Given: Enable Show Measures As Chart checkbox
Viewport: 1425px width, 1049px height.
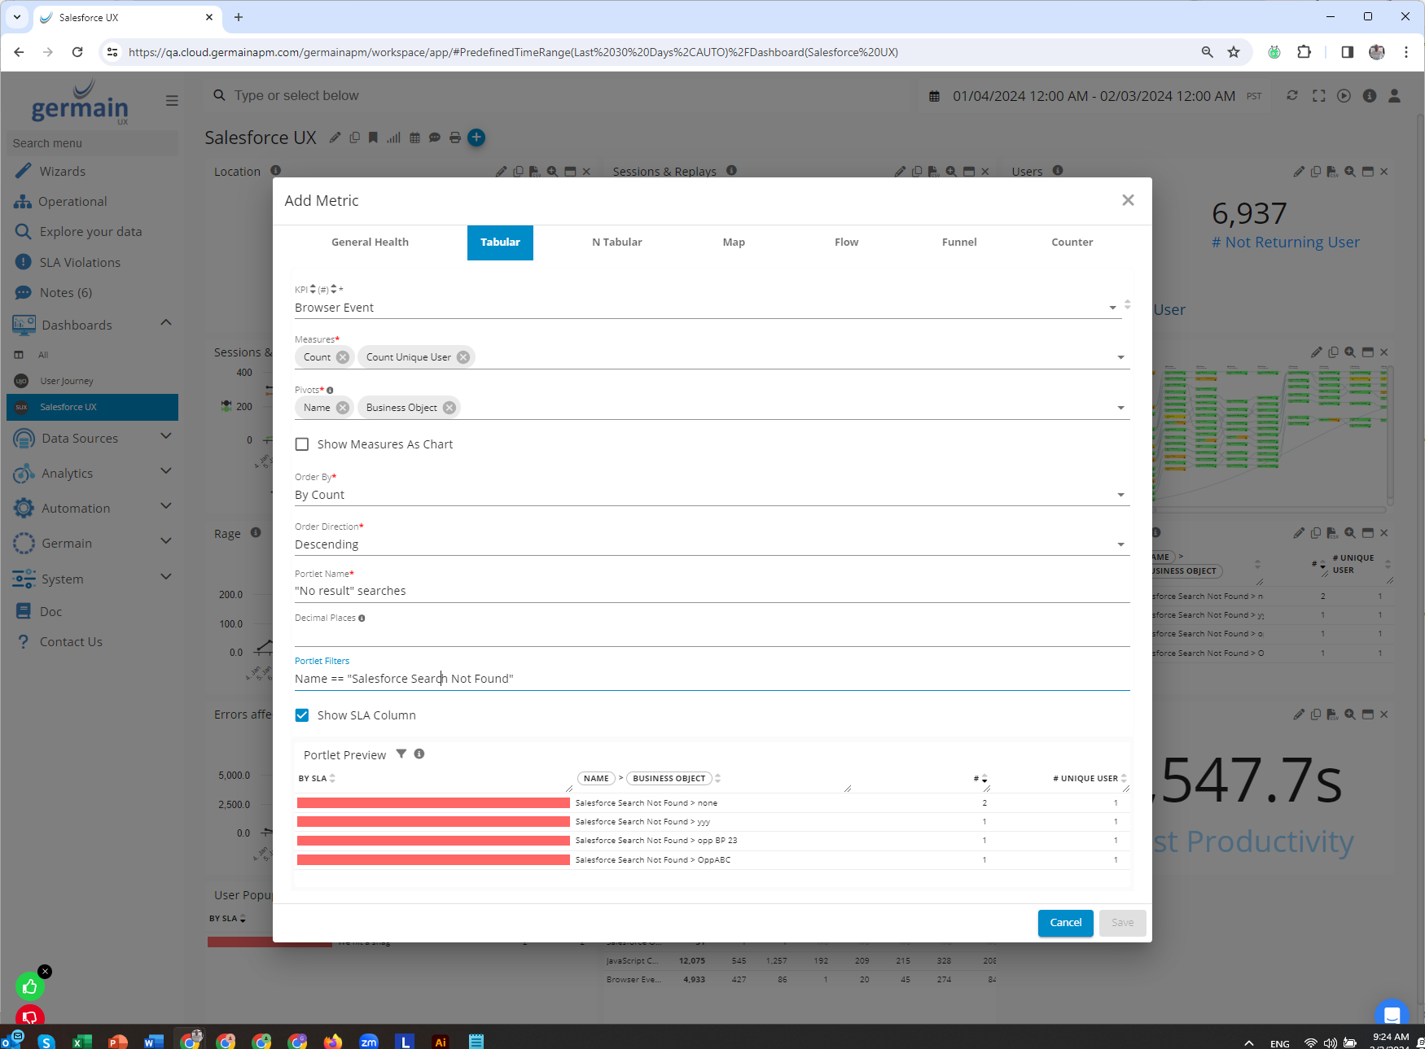Looking at the screenshot, I should point(302,444).
